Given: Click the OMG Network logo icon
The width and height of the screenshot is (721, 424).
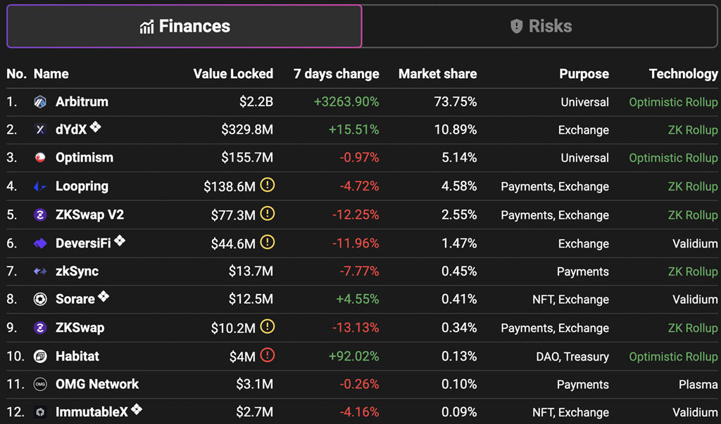Looking at the screenshot, I should (x=40, y=384).
